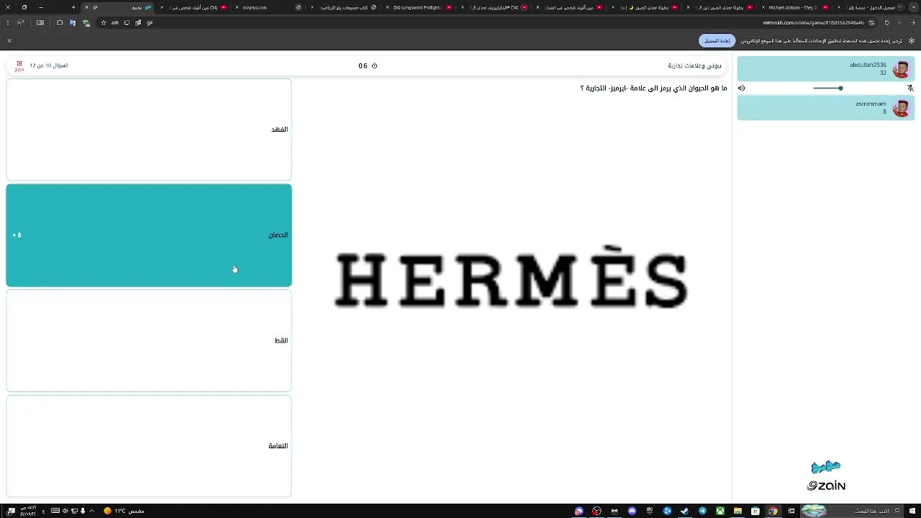Close the Michael Jackson tab

point(762,7)
